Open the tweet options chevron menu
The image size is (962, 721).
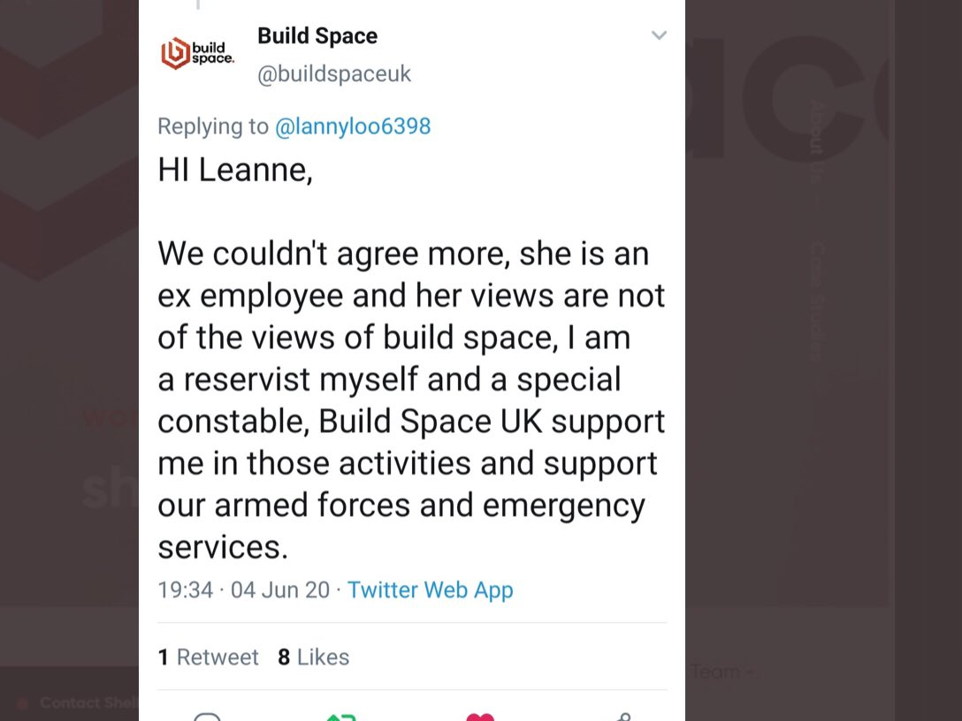(659, 35)
